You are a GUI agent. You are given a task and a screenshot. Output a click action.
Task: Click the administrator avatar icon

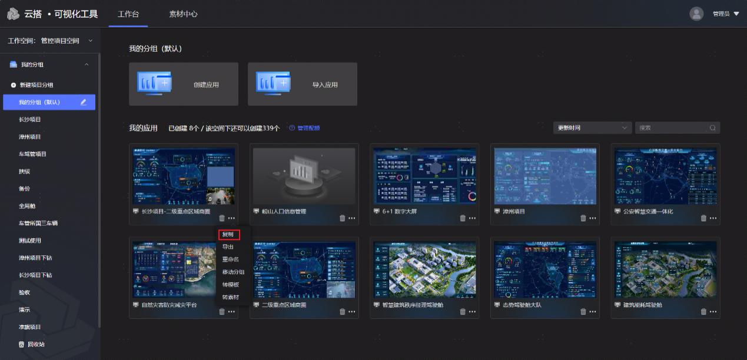click(x=696, y=14)
